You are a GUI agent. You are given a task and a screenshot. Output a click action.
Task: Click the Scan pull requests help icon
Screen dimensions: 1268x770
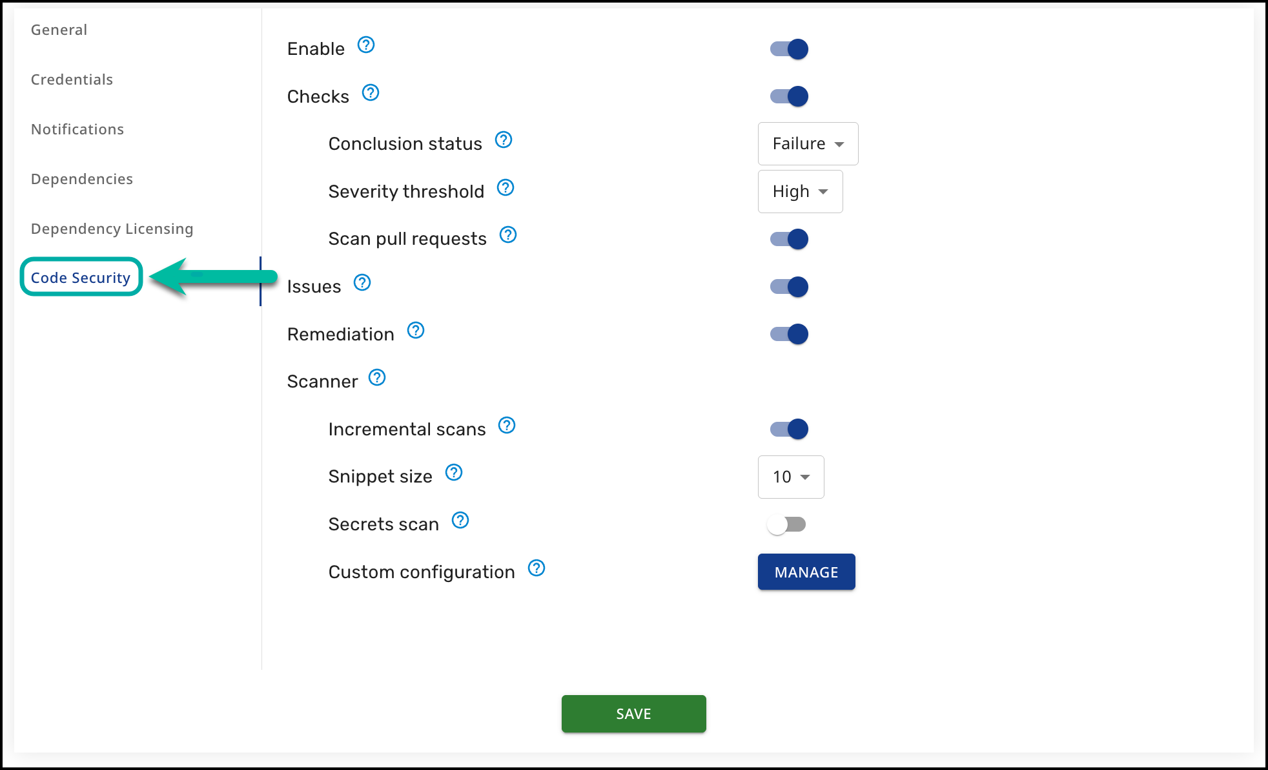(x=508, y=235)
